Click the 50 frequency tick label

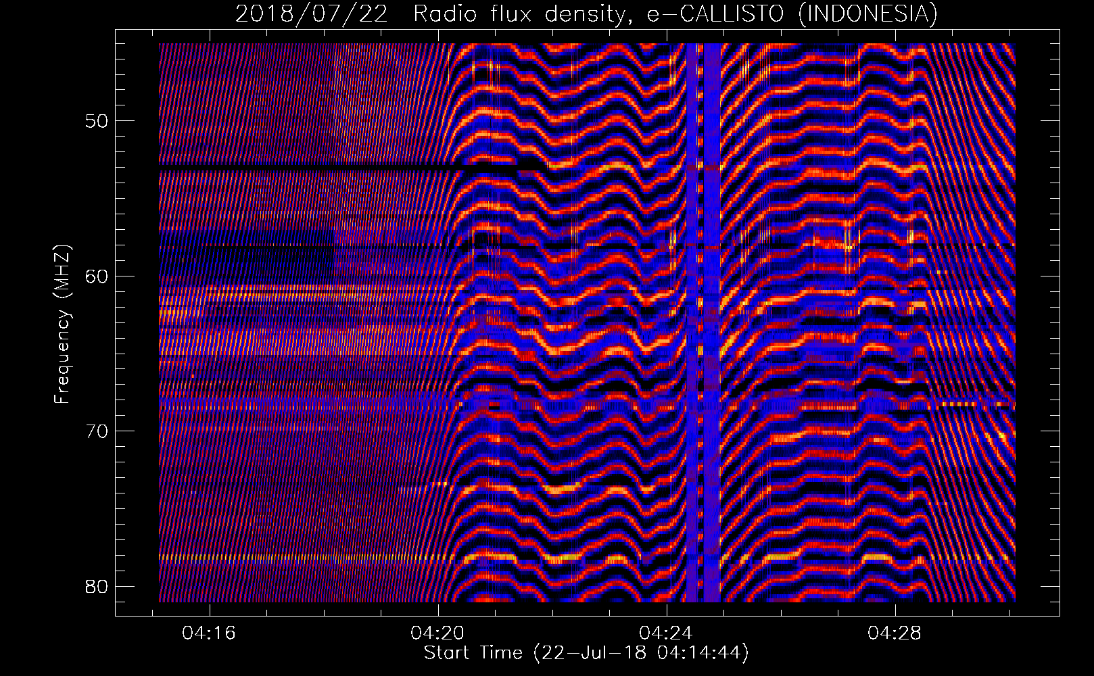[96, 121]
